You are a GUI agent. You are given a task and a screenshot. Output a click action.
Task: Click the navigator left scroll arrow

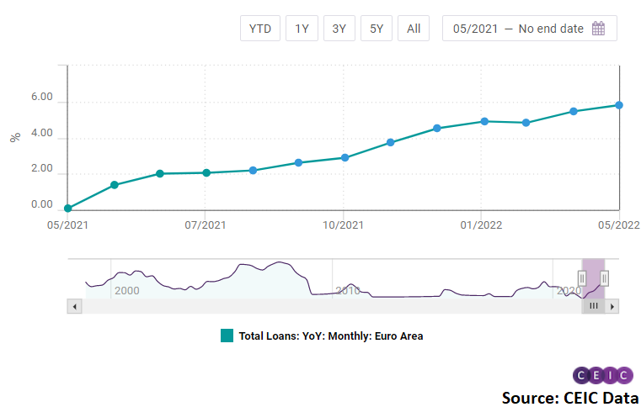click(x=74, y=307)
